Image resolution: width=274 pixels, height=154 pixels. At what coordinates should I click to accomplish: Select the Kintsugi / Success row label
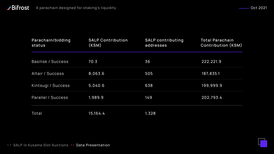click(x=50, y=86)
